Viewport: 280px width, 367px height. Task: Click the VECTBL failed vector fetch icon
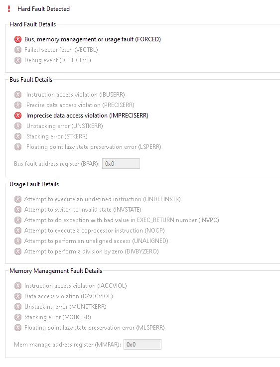click(18, 50)
